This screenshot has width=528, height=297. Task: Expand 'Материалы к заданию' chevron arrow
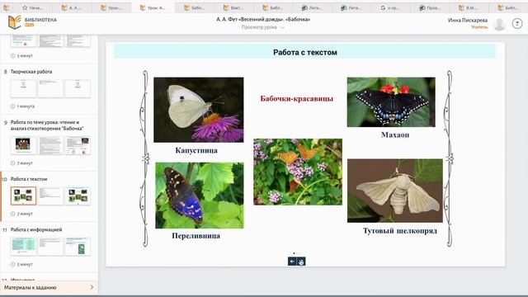click(x=92, y=287)
